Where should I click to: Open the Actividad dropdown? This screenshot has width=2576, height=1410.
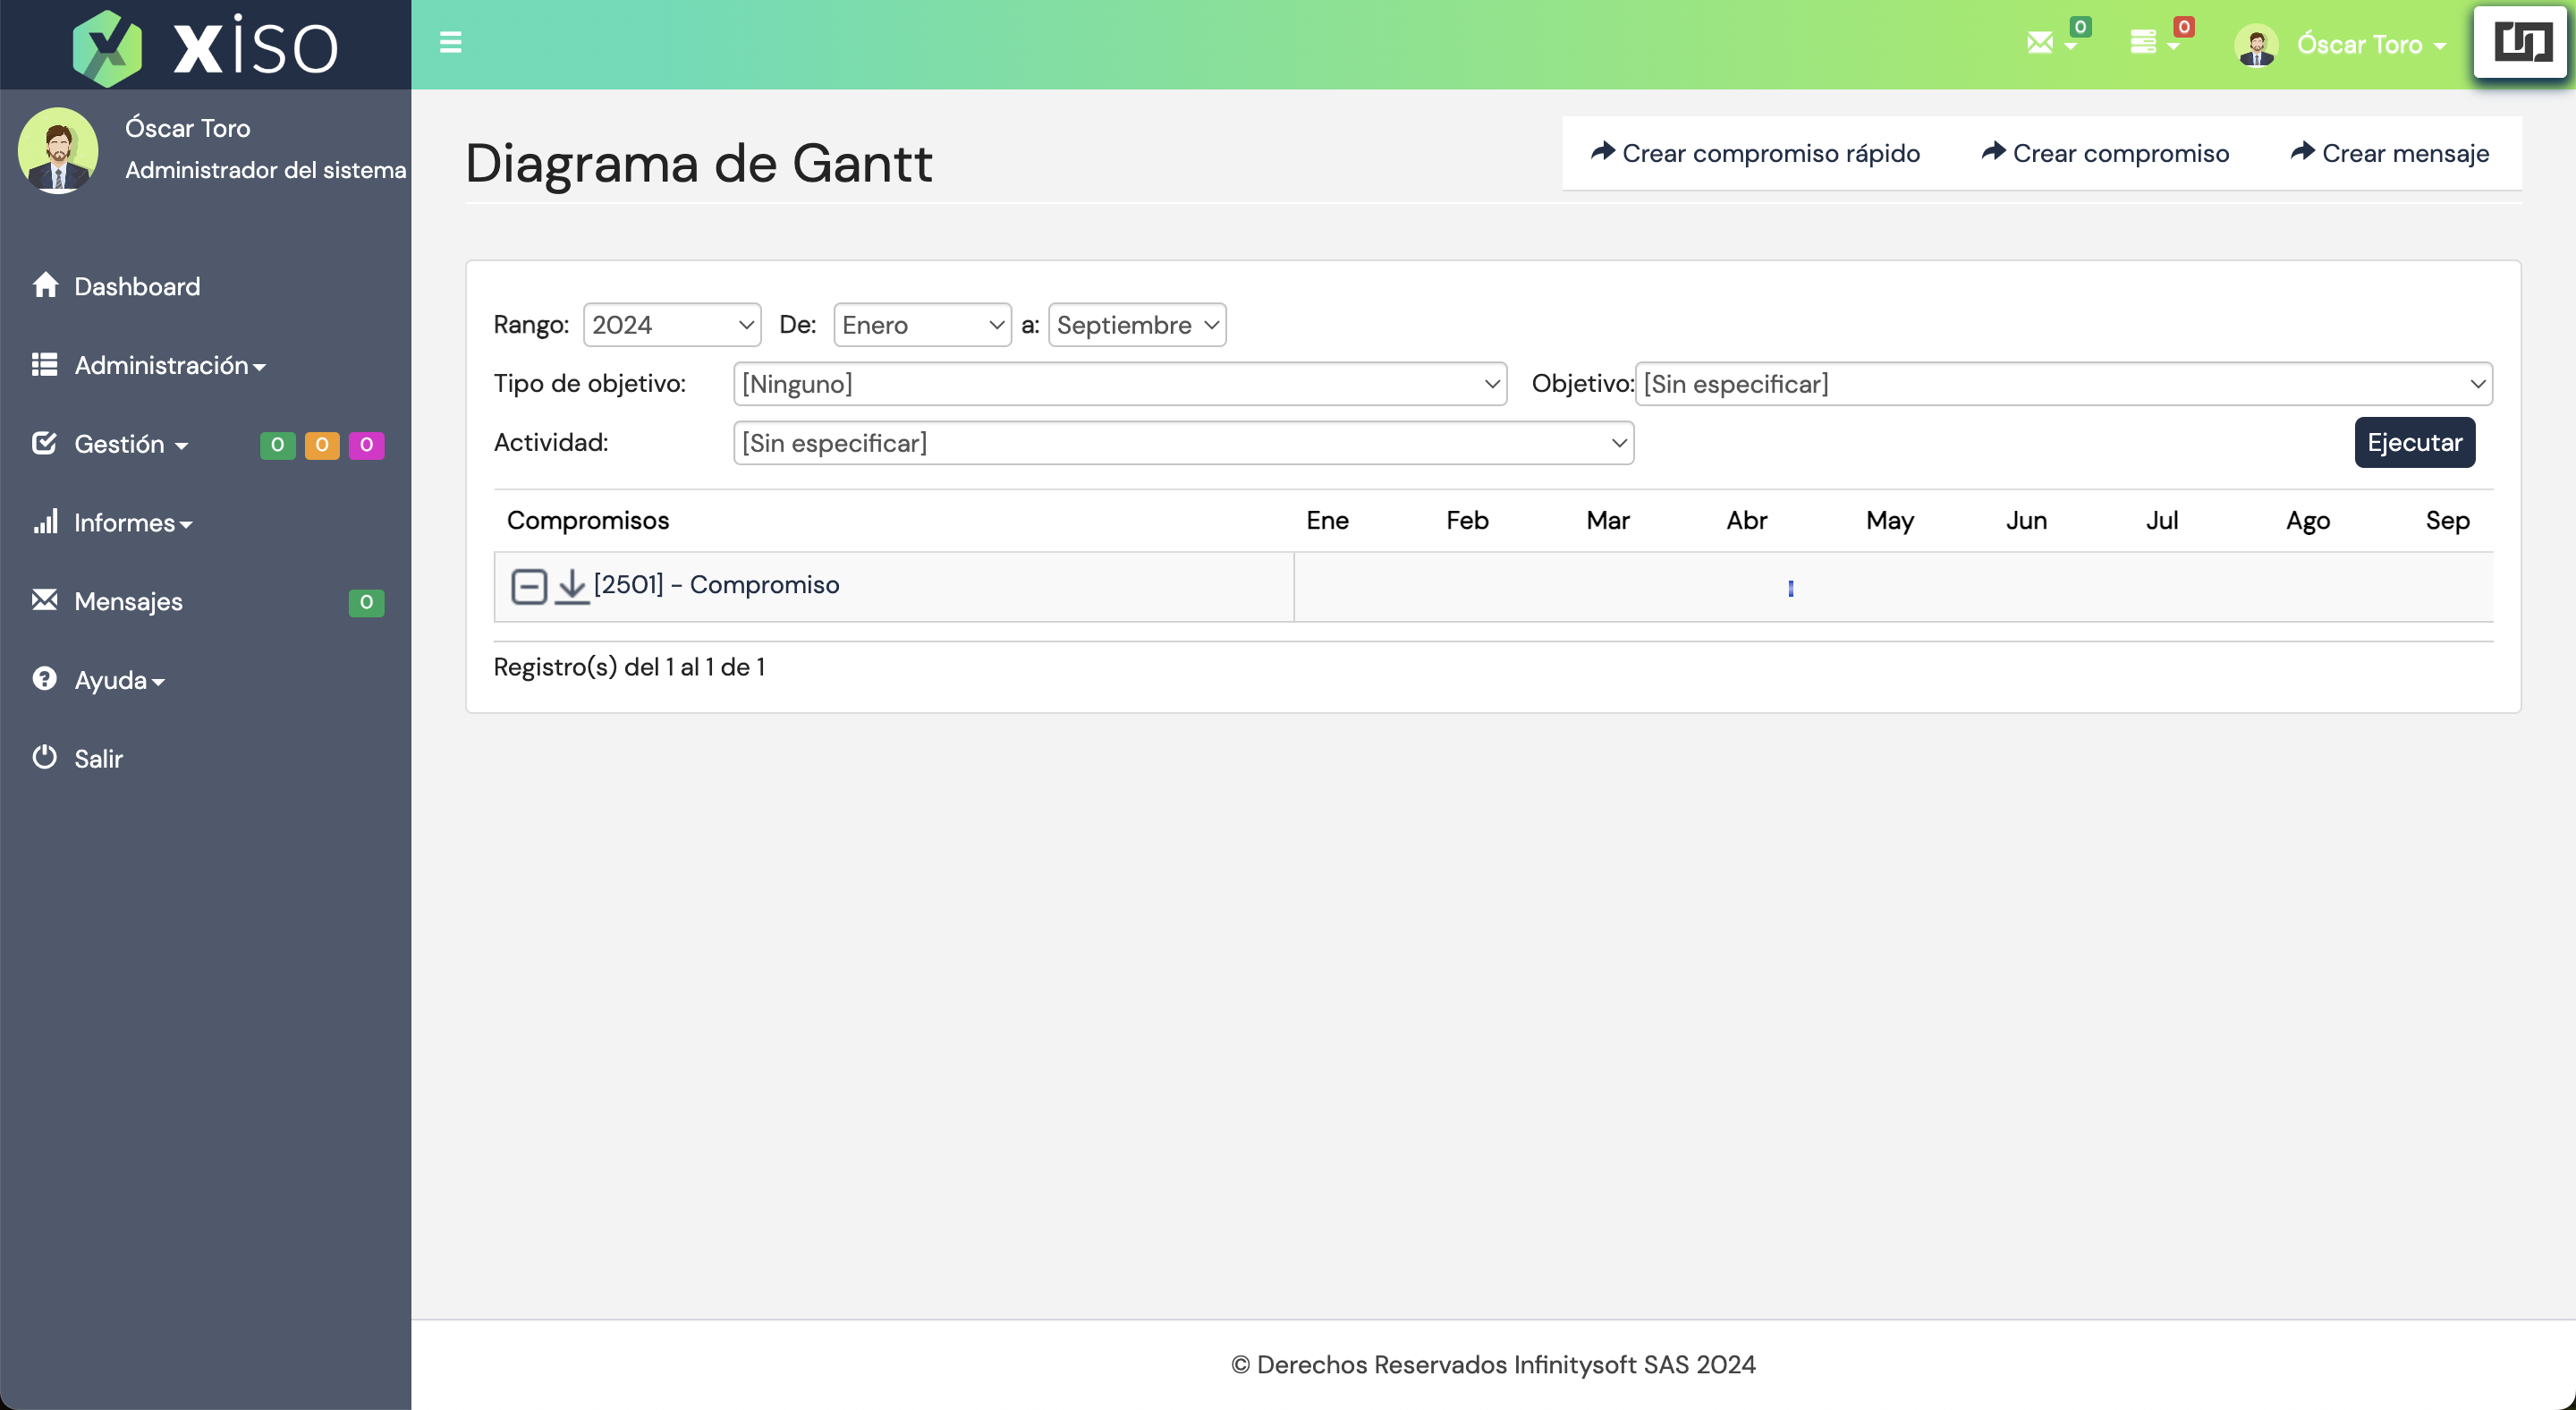tap(1183, 443)
